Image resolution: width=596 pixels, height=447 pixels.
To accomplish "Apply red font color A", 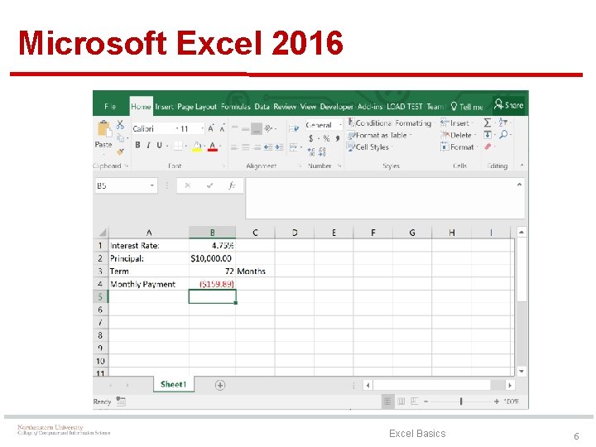I will [x=213, y=146].
